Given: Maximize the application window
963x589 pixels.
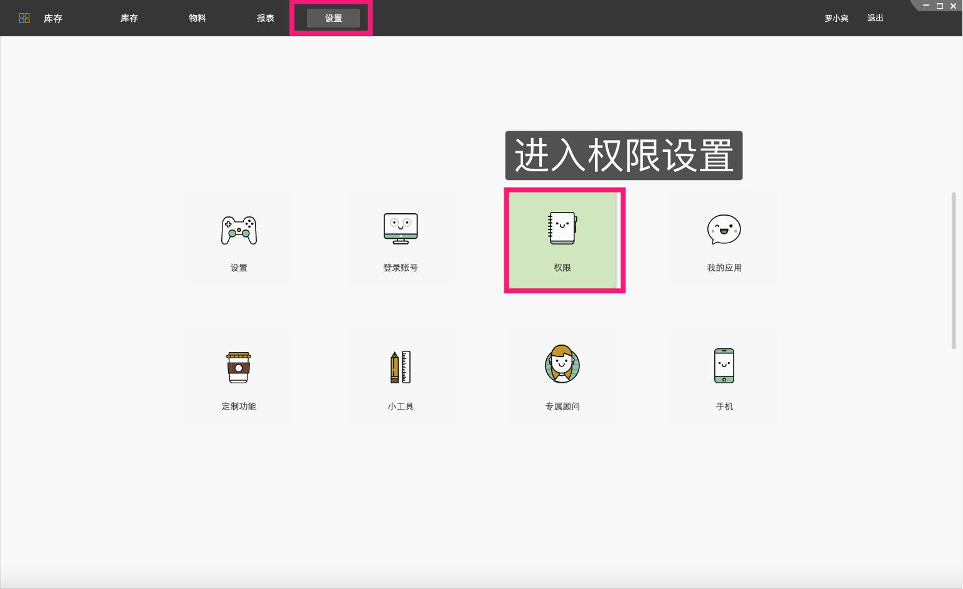Looking at the screenshot, I should click(939, 6).
